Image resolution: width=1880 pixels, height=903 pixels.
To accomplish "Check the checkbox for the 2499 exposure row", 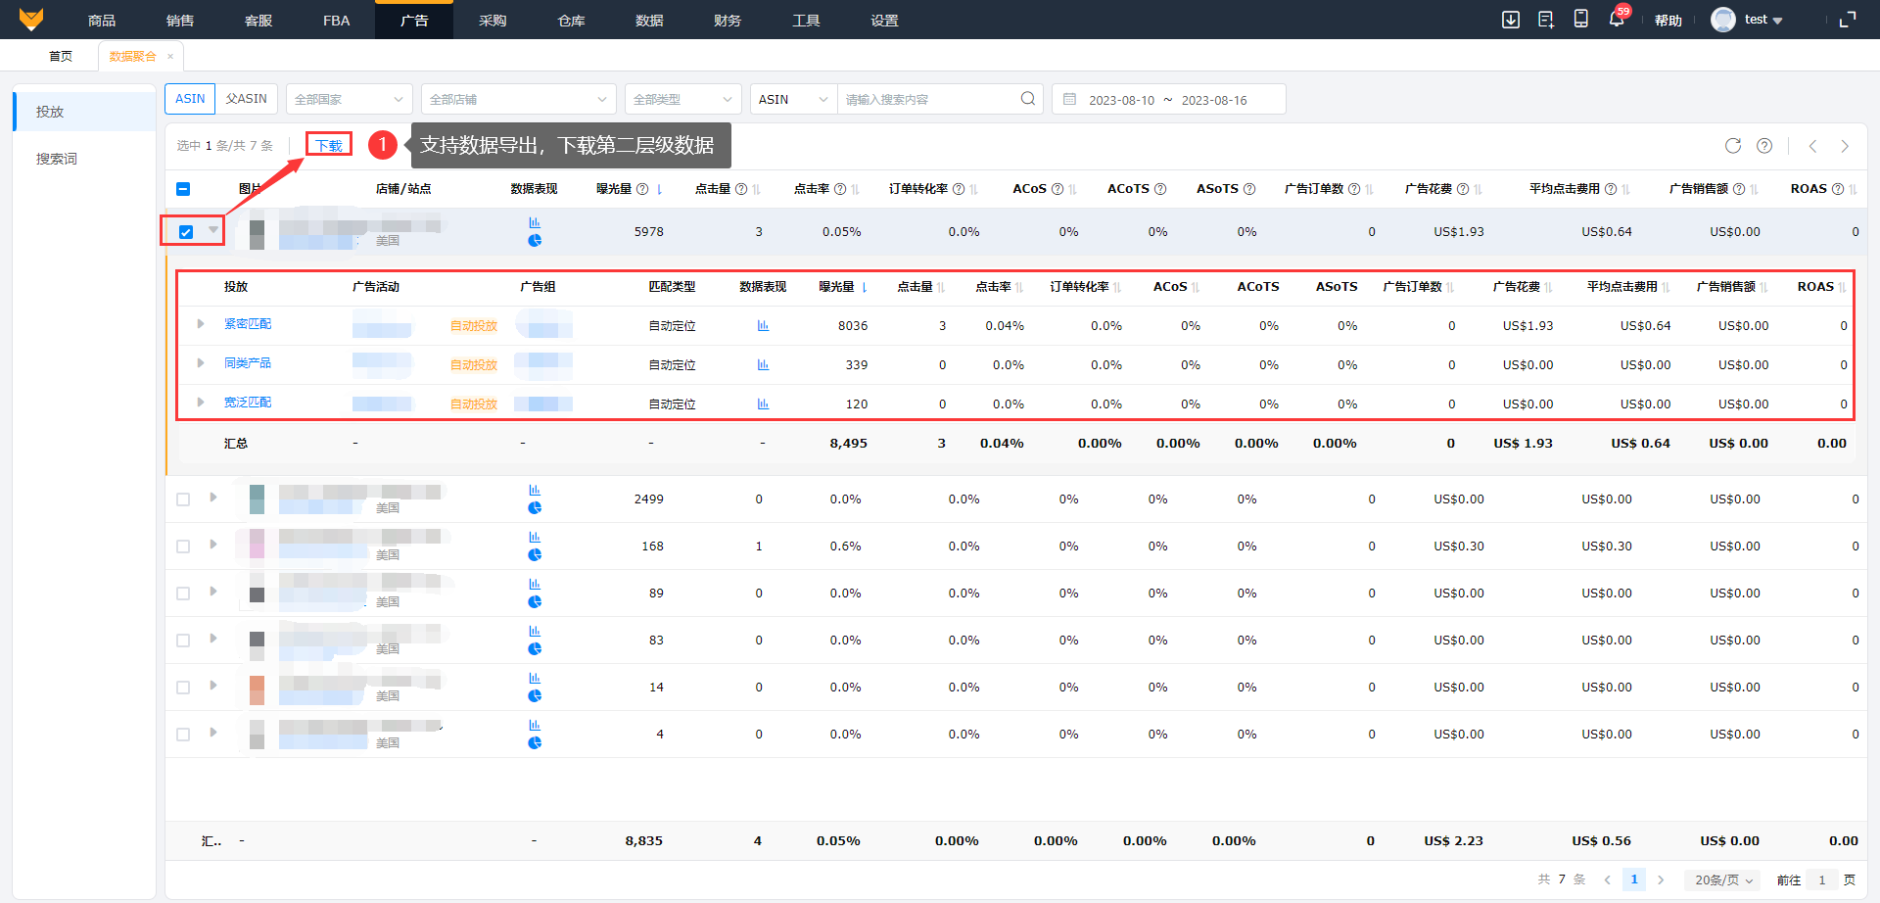I will pos(183,499).
